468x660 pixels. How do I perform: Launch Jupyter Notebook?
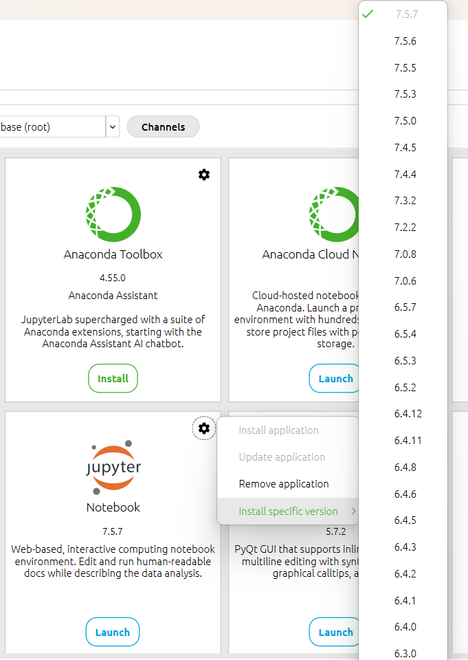click(113, 632)
